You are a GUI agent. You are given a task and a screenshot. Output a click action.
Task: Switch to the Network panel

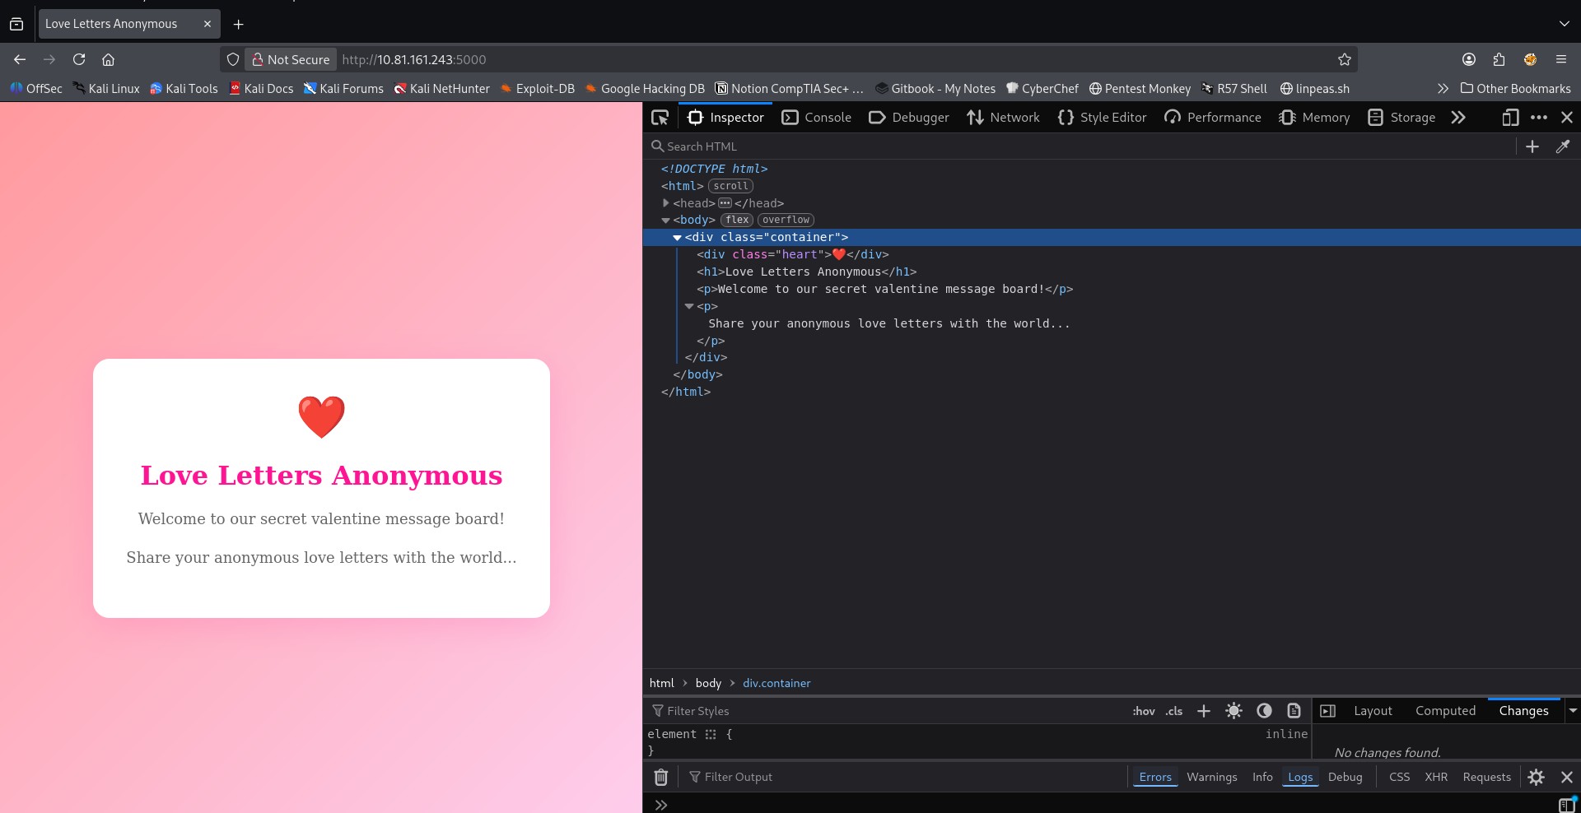point(1004,118)
